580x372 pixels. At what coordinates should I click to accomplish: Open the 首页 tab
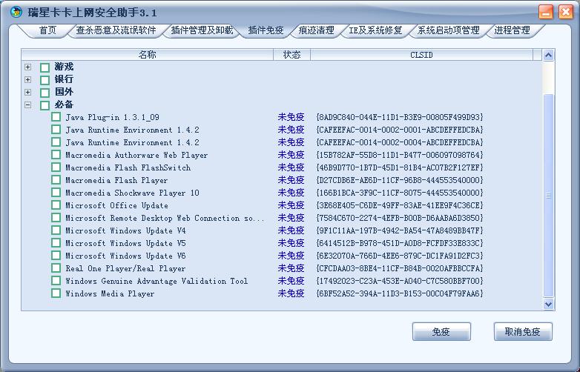pyautogui.click(x=47, y=30)
